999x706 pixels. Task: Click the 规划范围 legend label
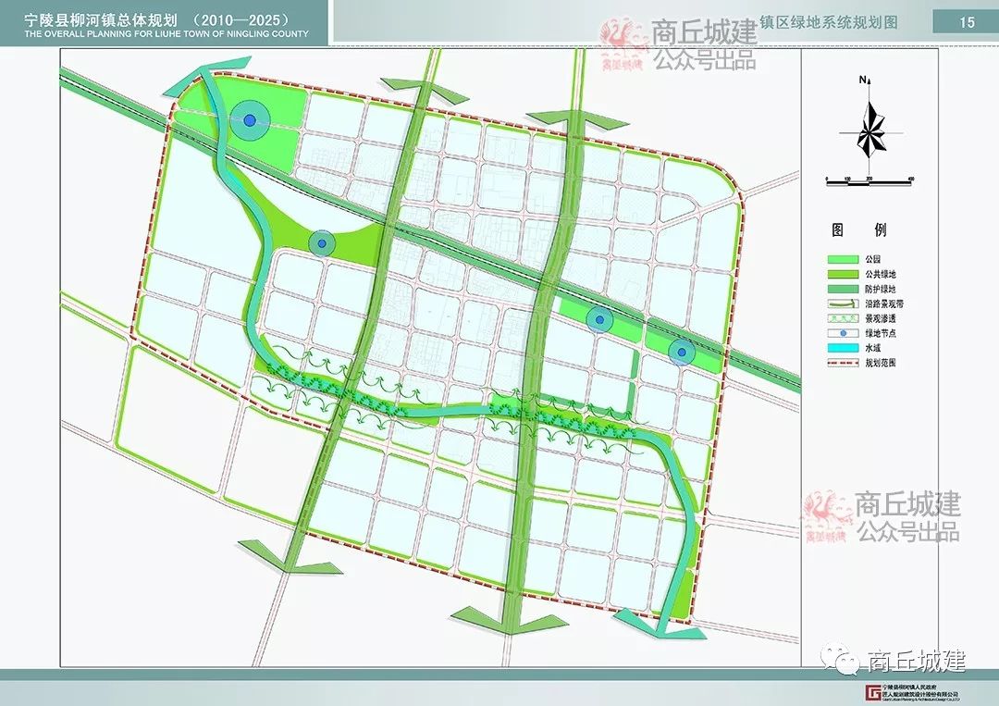click(881, 364)
